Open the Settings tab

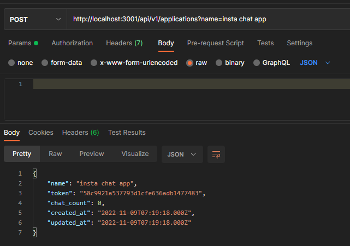pos(300,43)
